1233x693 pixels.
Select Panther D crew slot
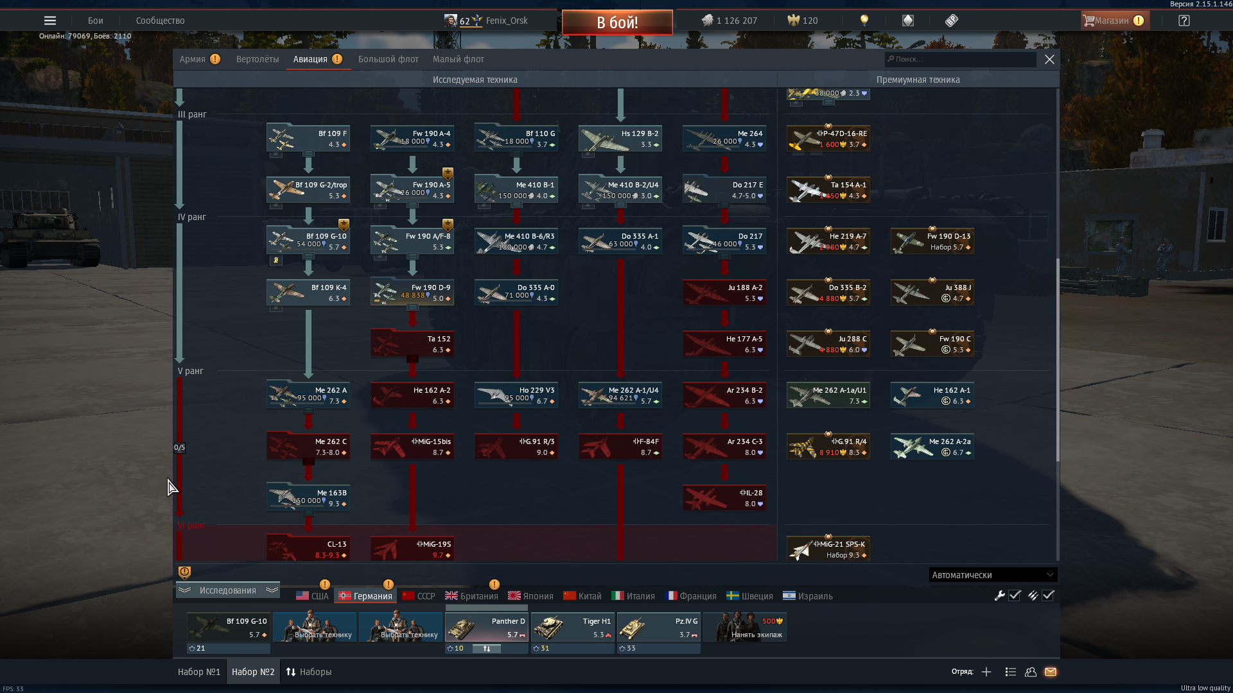click(487, 628)
